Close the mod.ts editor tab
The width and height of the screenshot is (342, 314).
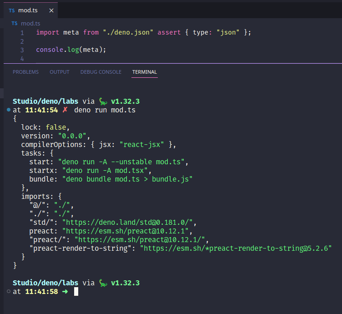point(51,10)
